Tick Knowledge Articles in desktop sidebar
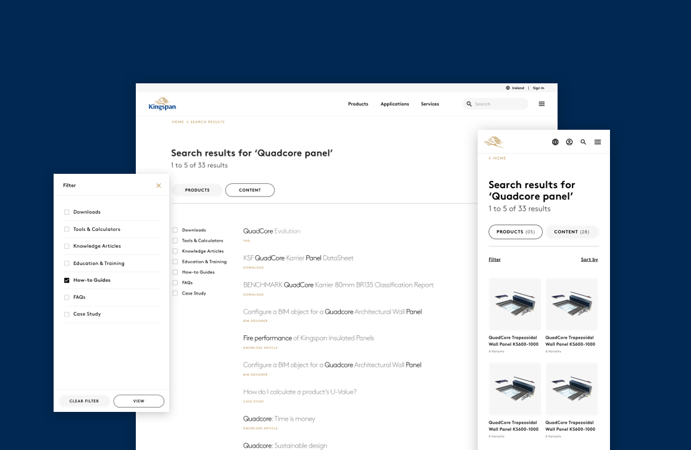Screen dimensions: 691x450 click(175, 251)
